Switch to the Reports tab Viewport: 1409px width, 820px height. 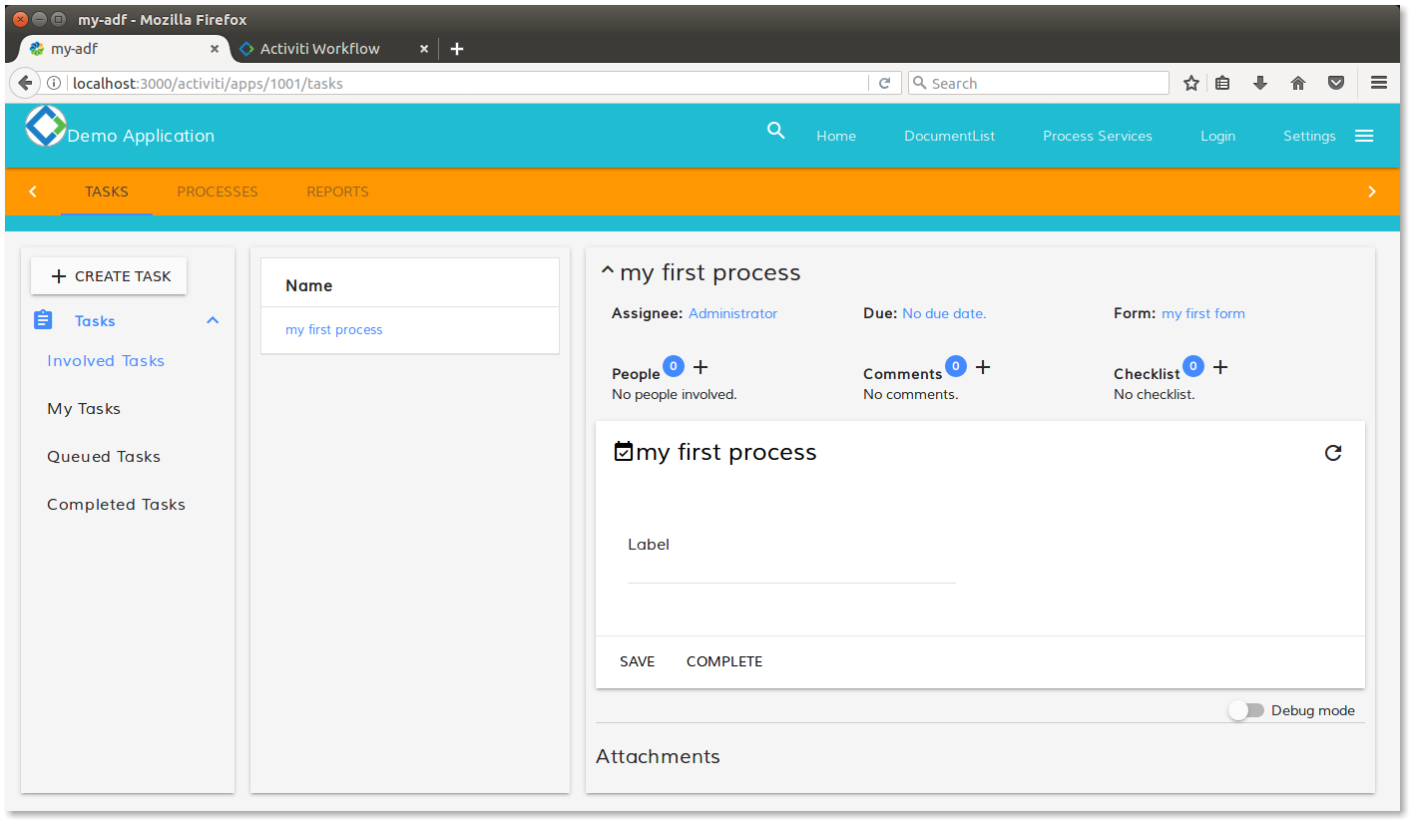click(337, 192)
